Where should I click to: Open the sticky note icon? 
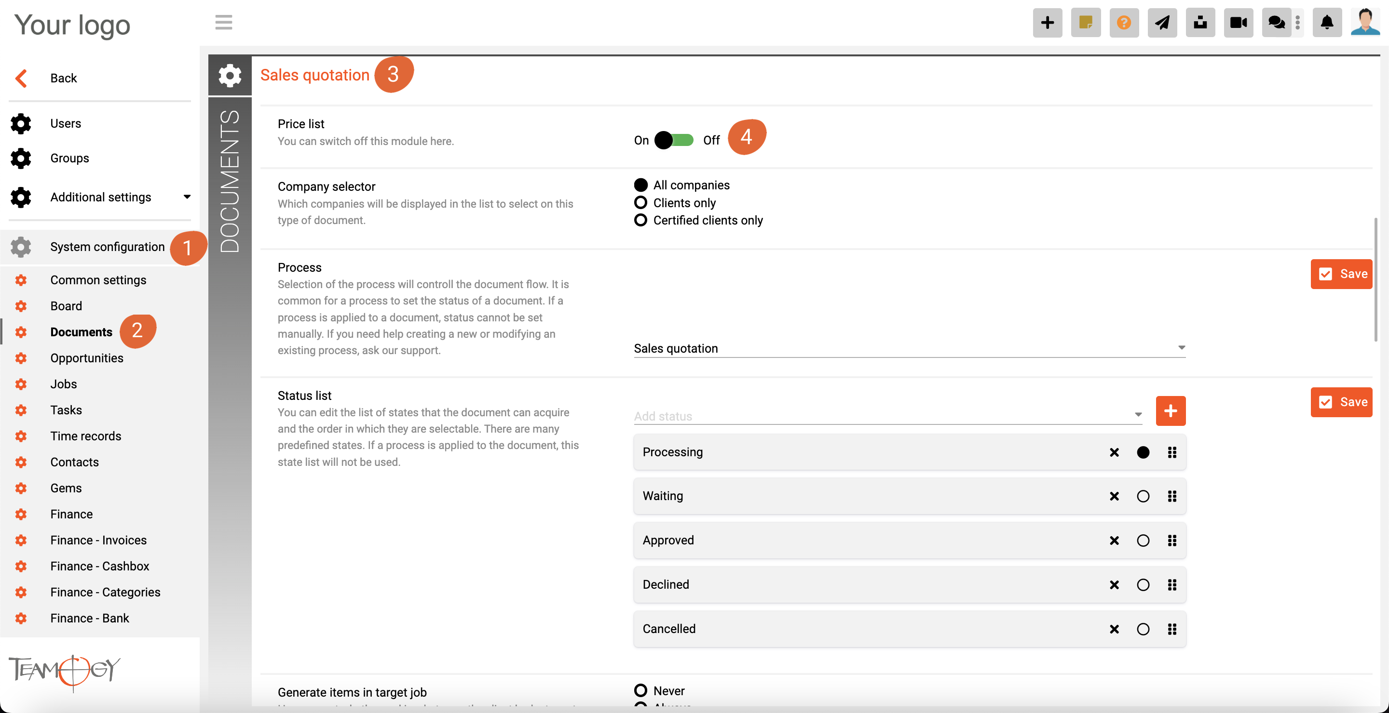click(x=1086, y=23)
